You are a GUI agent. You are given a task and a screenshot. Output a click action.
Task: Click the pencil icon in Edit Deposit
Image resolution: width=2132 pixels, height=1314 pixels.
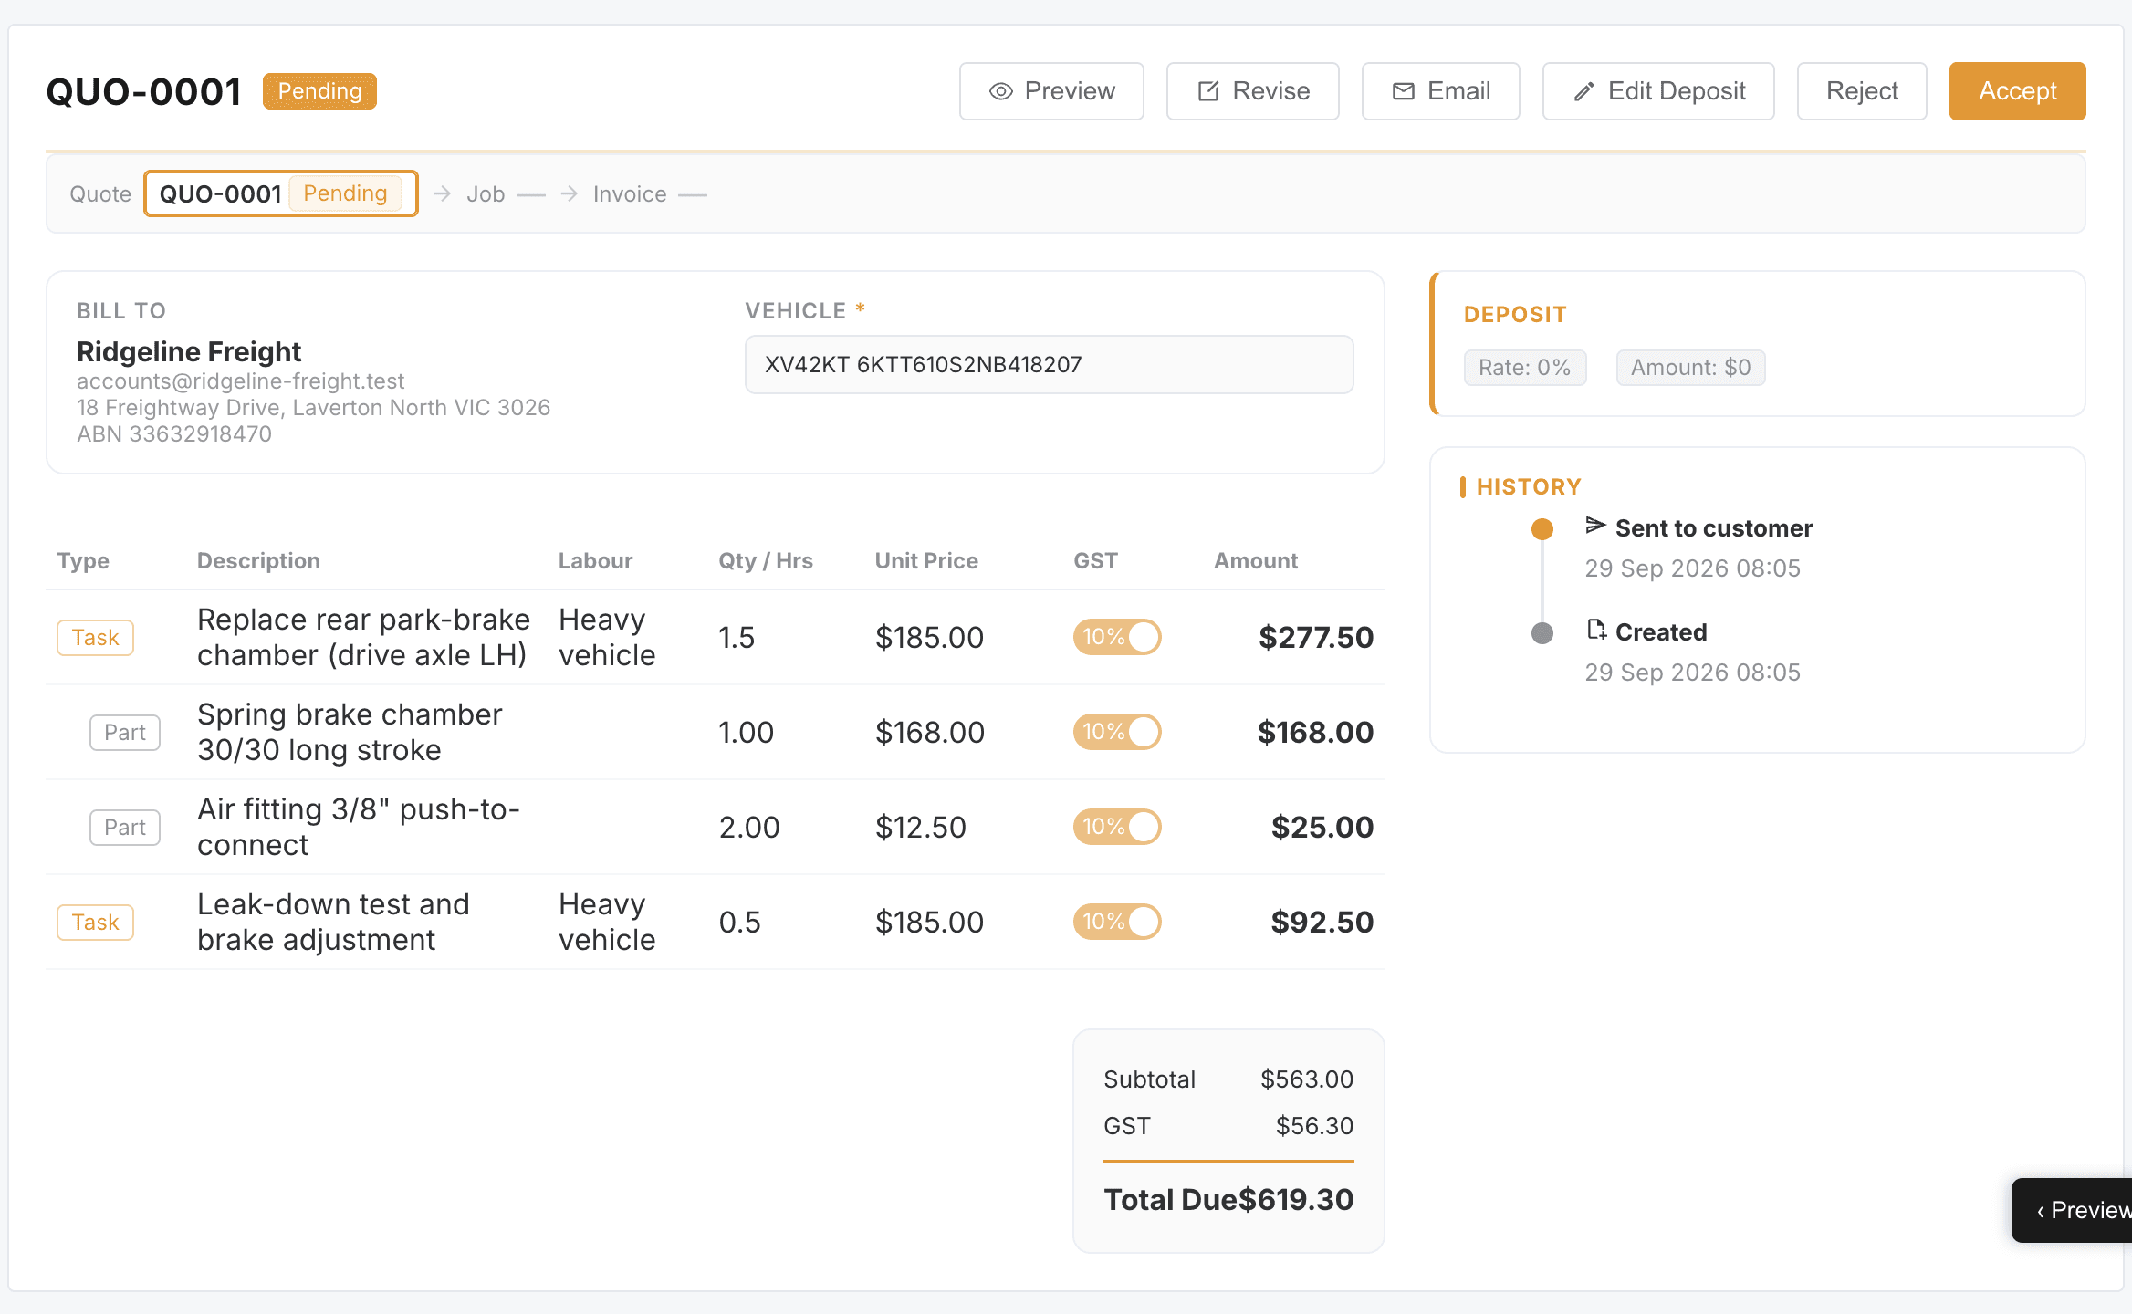point(1584,91)
